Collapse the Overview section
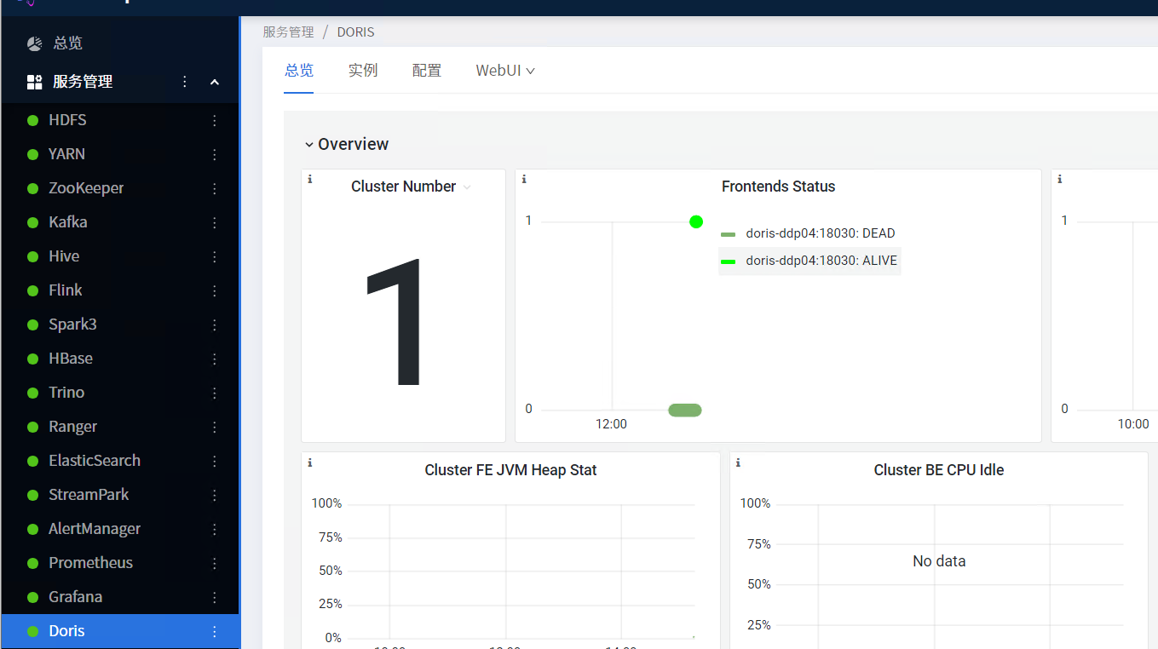The width and height of the screenshot is (1158, 649). 347,144
